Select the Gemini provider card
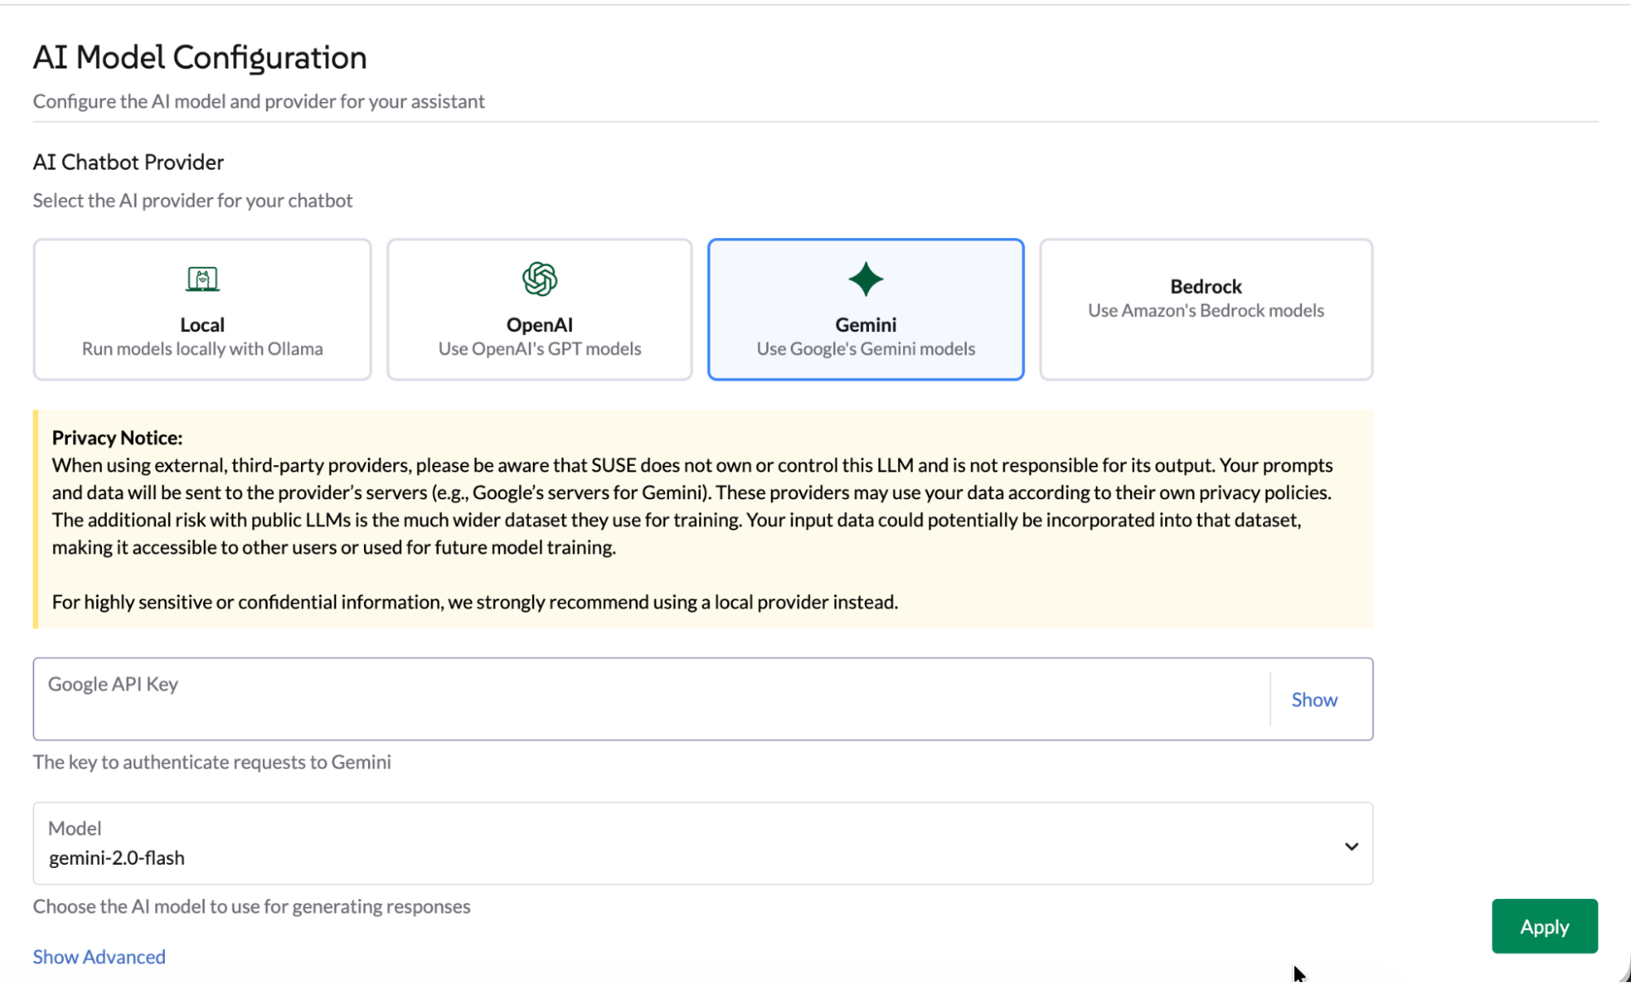The image size is (1631, 983). [865, 310]
